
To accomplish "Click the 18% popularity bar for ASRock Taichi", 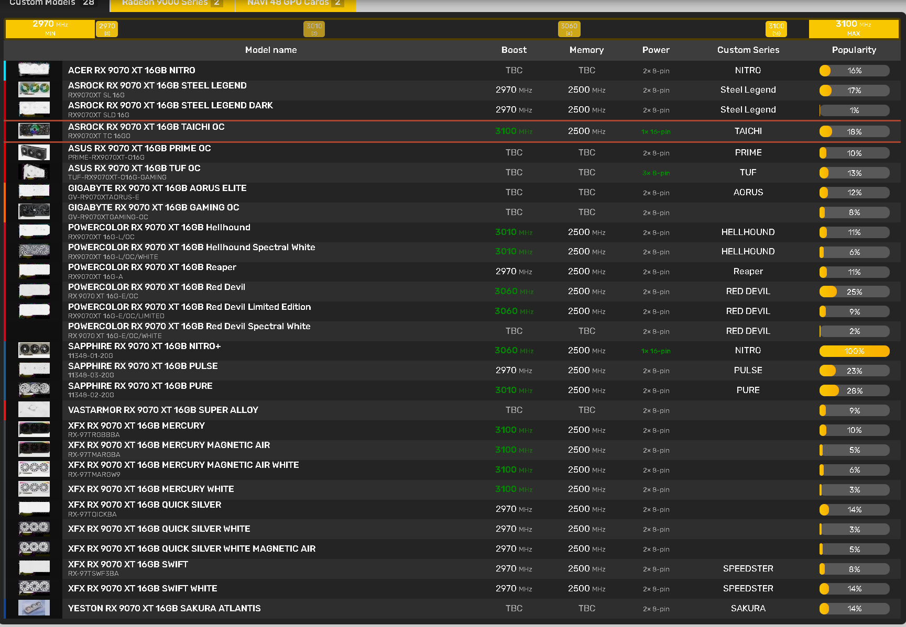I will 854,131.
